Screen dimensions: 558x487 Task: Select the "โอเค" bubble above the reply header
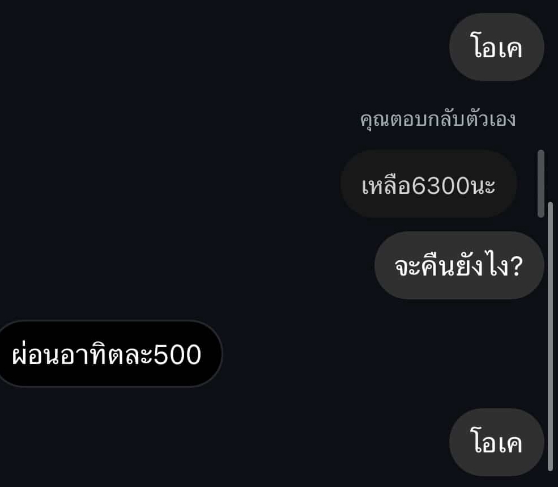click(x=496, y=47)
